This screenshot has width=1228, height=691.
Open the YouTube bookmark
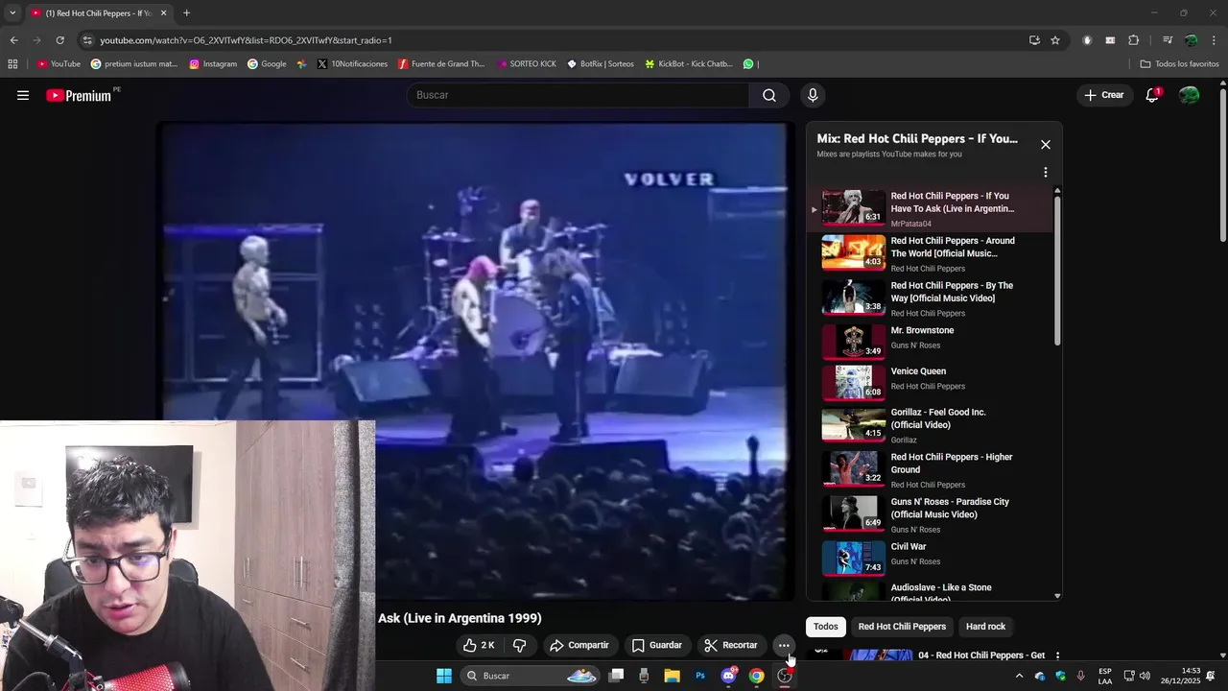coord(59,64)
